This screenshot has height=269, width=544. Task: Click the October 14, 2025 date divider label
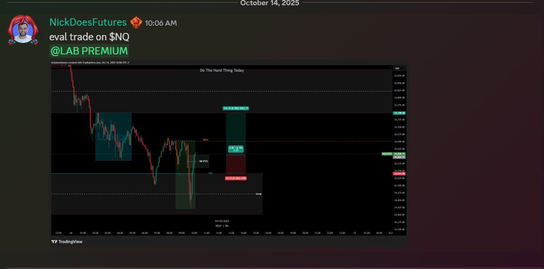270,3
